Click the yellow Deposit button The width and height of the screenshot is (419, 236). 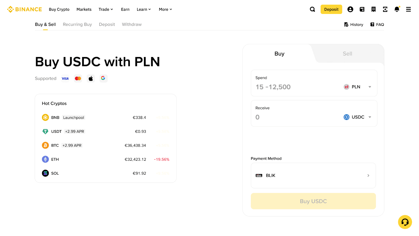click(x=331, y=9)
